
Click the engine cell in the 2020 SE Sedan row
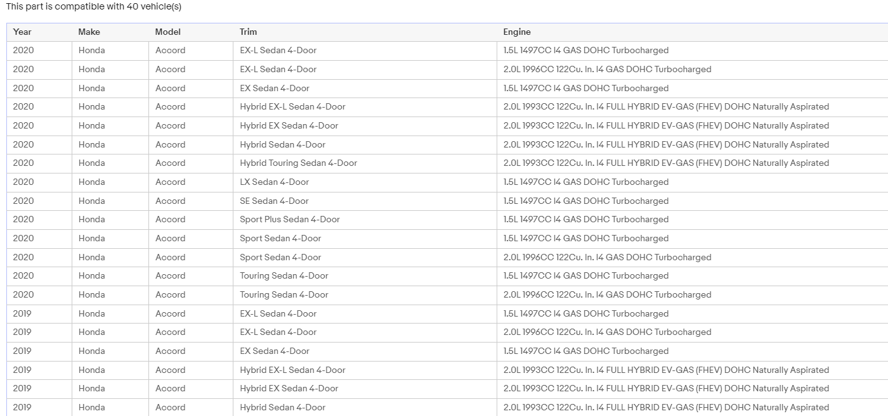[x=693, y=201]
